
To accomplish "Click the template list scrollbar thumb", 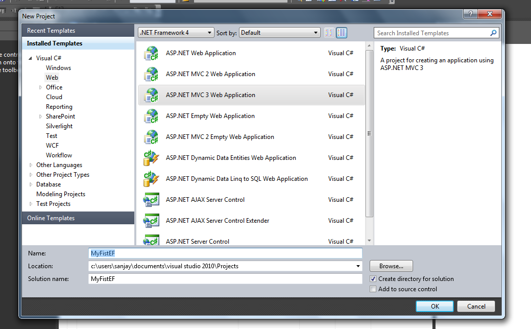I will pyautogui.click(x=370, y=133).
